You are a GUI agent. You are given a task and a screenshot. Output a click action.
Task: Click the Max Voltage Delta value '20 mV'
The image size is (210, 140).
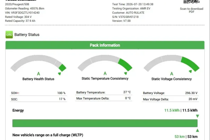[193, 99]
